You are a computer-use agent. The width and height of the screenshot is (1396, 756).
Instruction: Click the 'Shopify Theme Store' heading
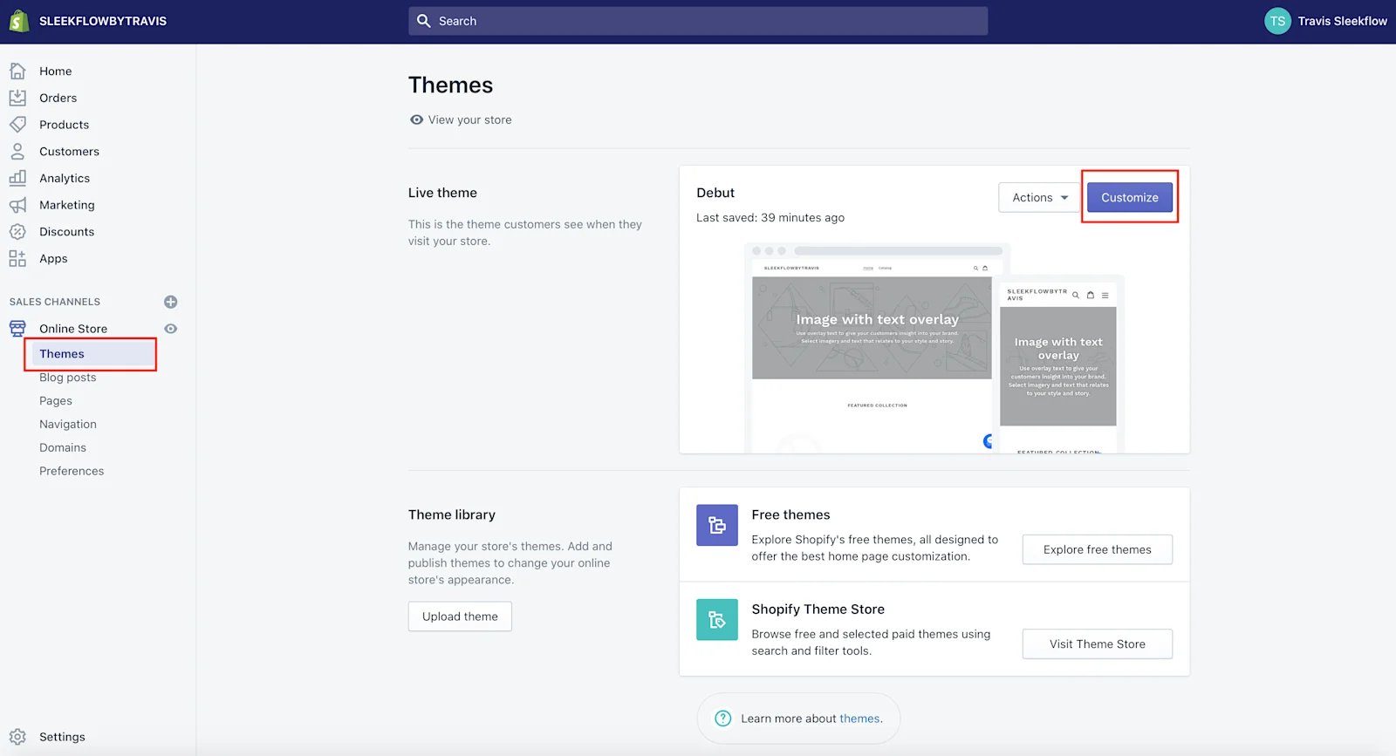pos(818,610)
